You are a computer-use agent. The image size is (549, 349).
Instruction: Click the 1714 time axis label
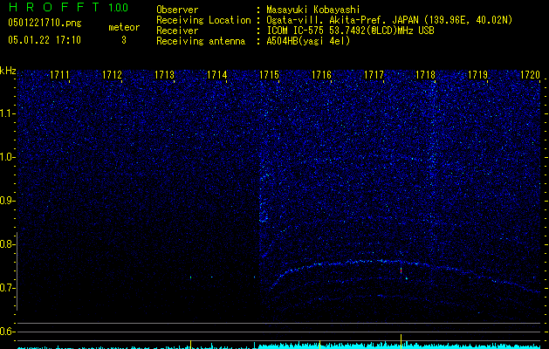click(x=217, y=75)
